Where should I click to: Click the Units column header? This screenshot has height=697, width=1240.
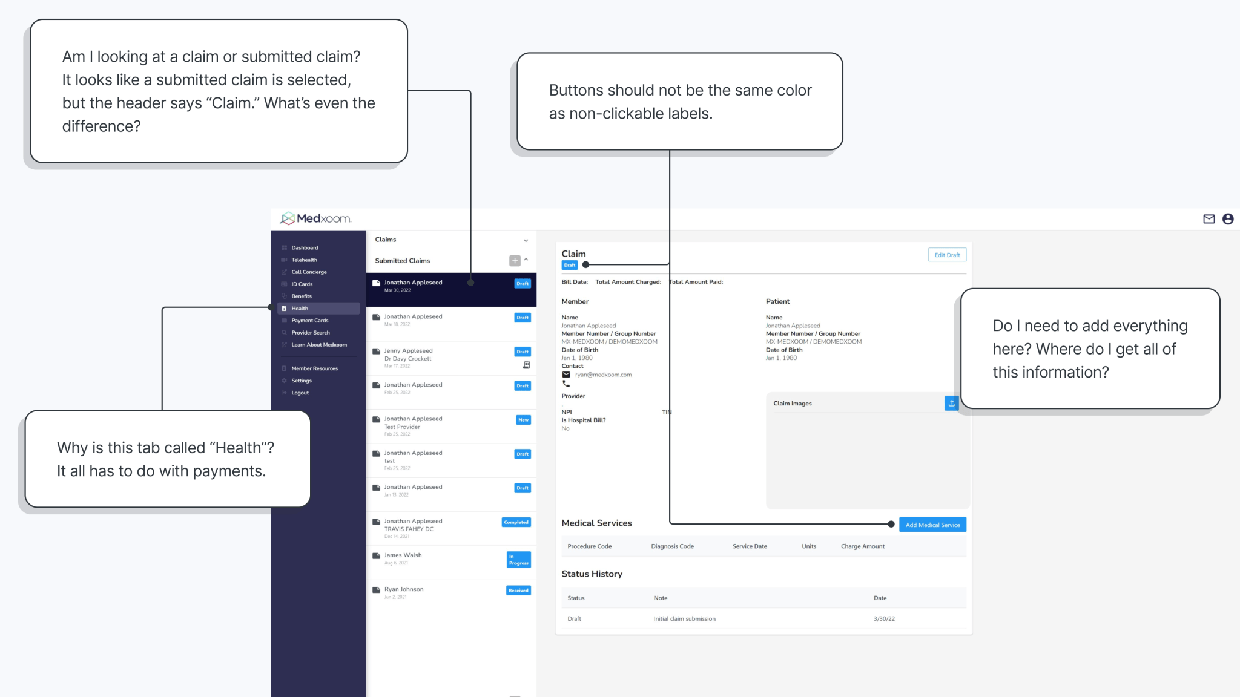pos(809,546)
